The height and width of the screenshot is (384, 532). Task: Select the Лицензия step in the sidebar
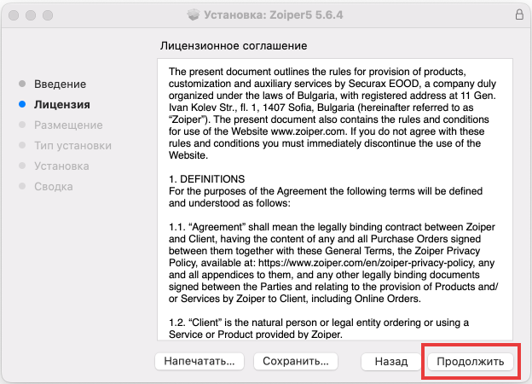pos(62,105)
